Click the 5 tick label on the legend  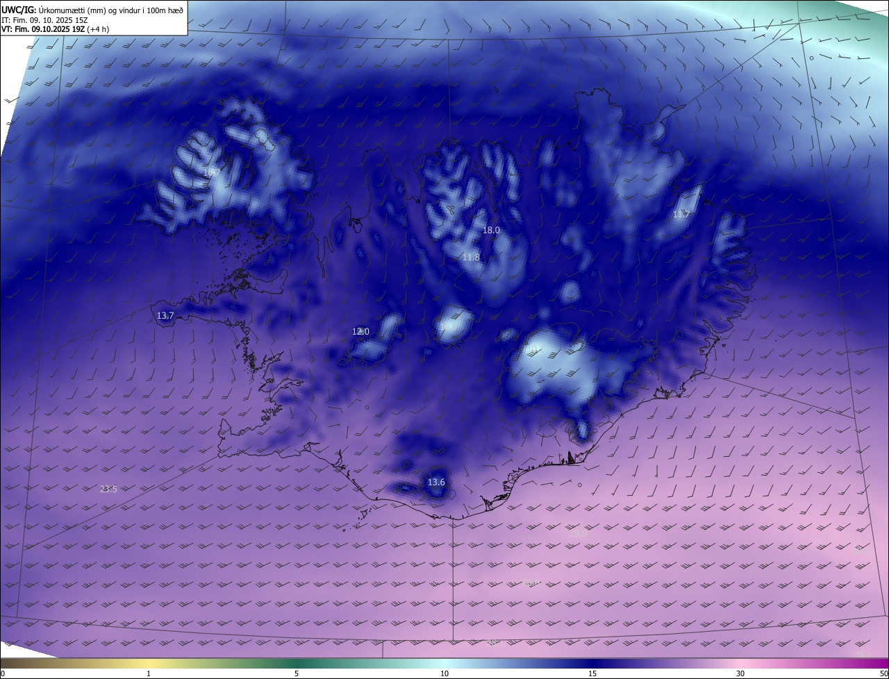point(297,673)
